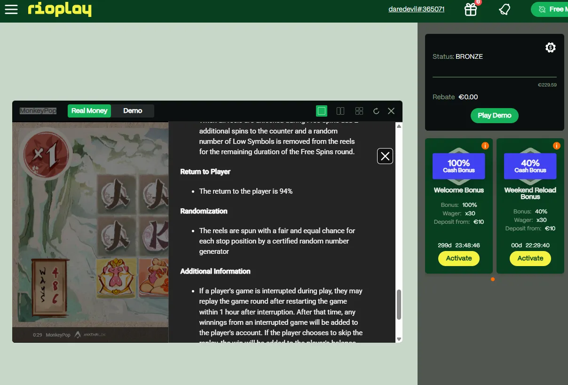
Task: Click the 299d 23:48:46 countdown timer
Action: coord(459,245)
